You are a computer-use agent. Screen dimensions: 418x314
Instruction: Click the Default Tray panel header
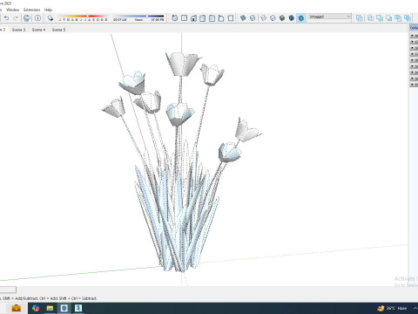pos(414,28)
